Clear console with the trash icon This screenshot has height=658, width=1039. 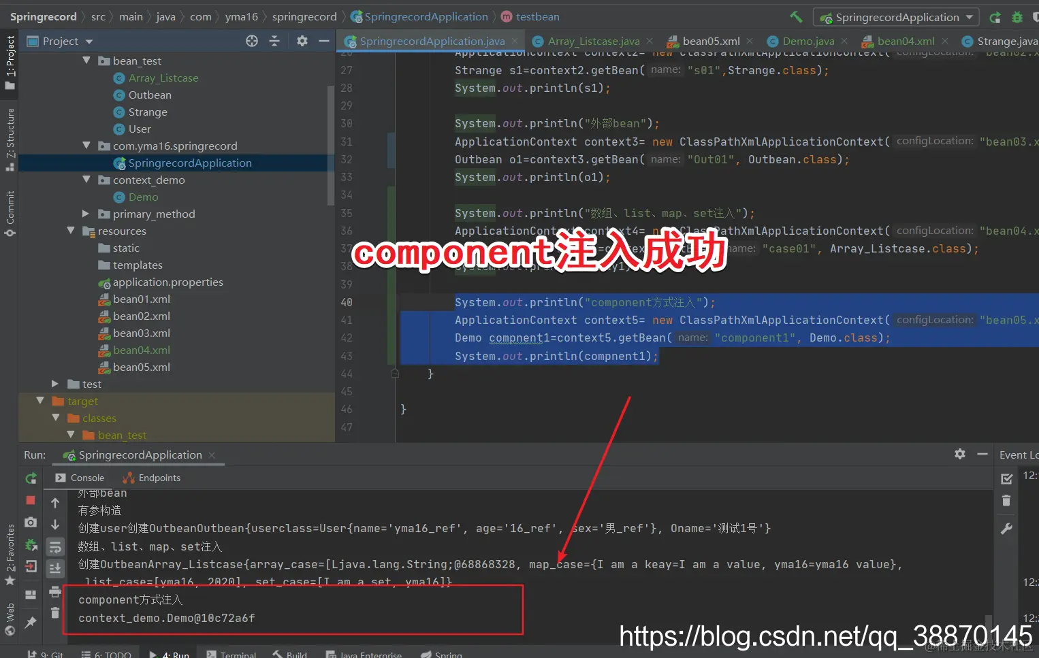(55, 613)
